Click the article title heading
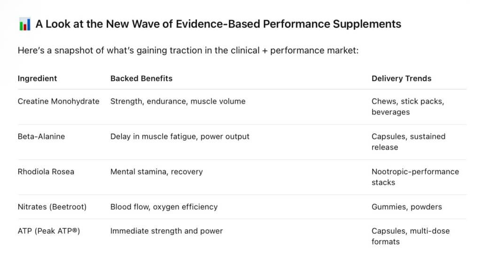Viewport: 481px width, 272px height. click(x=218, y=24)
